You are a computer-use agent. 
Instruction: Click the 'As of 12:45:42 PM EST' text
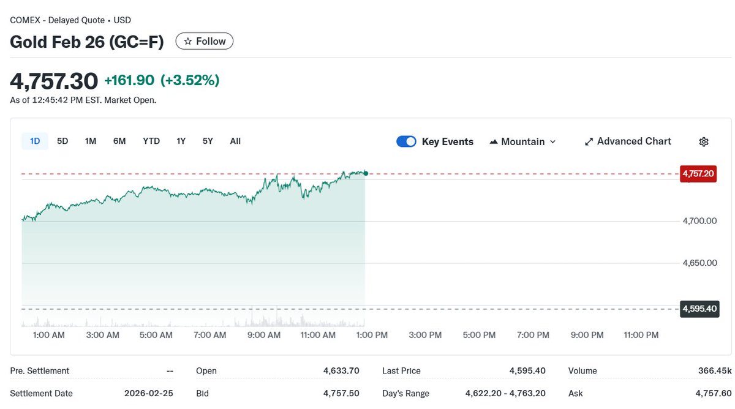point(56,100)
